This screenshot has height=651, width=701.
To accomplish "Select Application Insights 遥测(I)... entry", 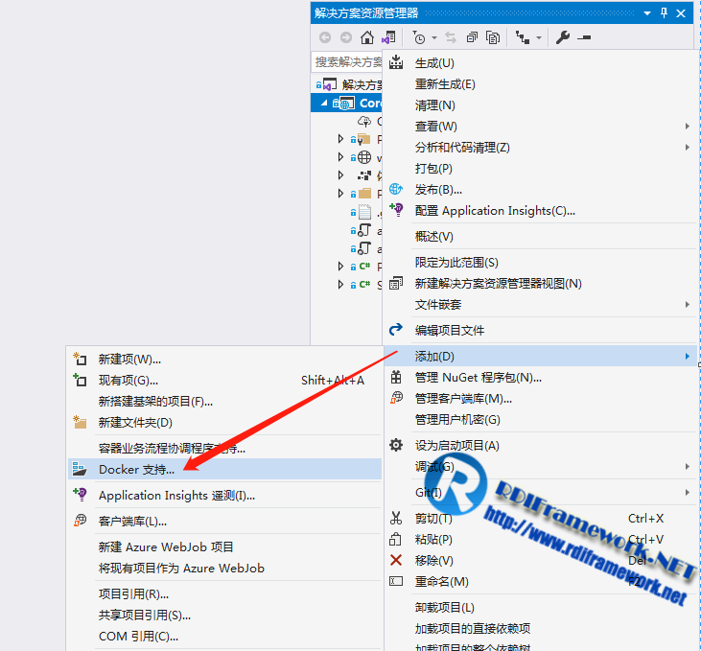I will click(x=224, y=495).
